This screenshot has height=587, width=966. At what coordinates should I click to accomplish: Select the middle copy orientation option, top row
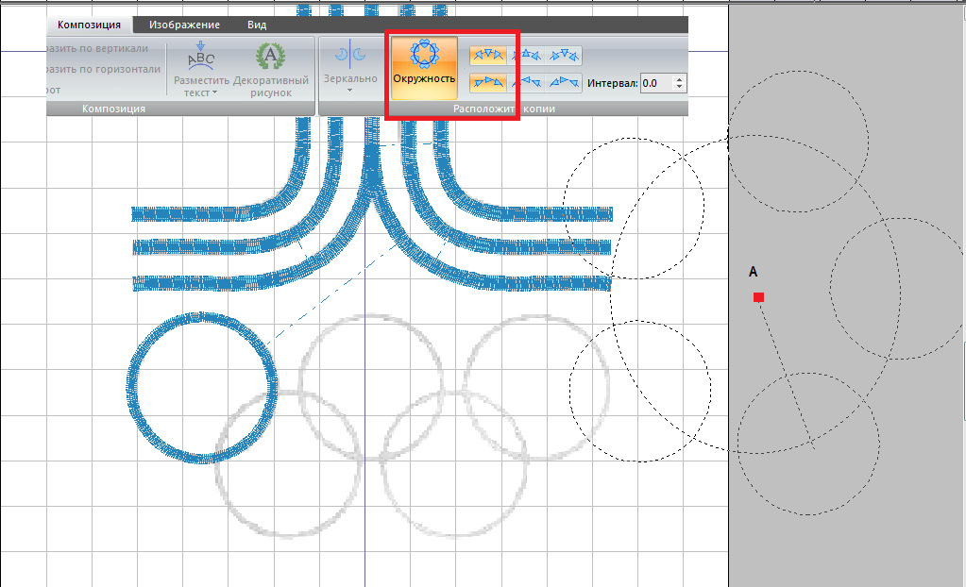pyautogui.click(x=526, y=56)
